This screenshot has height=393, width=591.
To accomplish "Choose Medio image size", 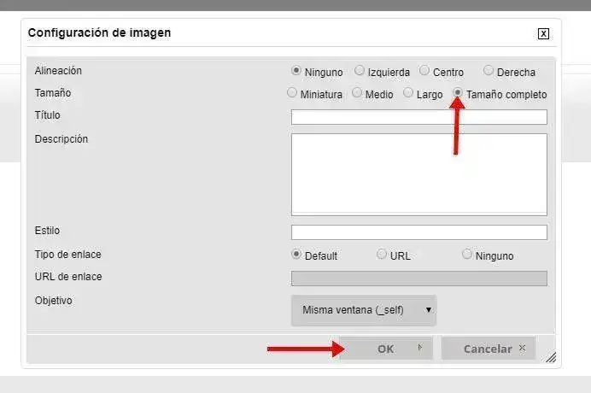I will click(x=357, y=93).
